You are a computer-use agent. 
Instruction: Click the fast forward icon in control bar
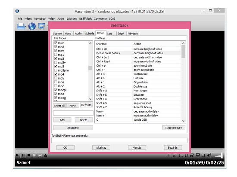[x=40, y=156]
